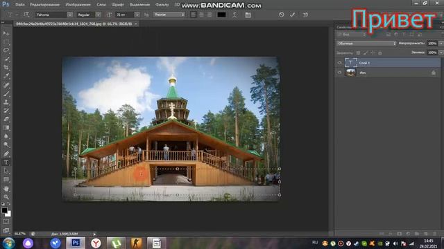This screenshot has height=249, width=444.
Task: Open the Regular font style dropdown
Action: [x=99, y=15]
